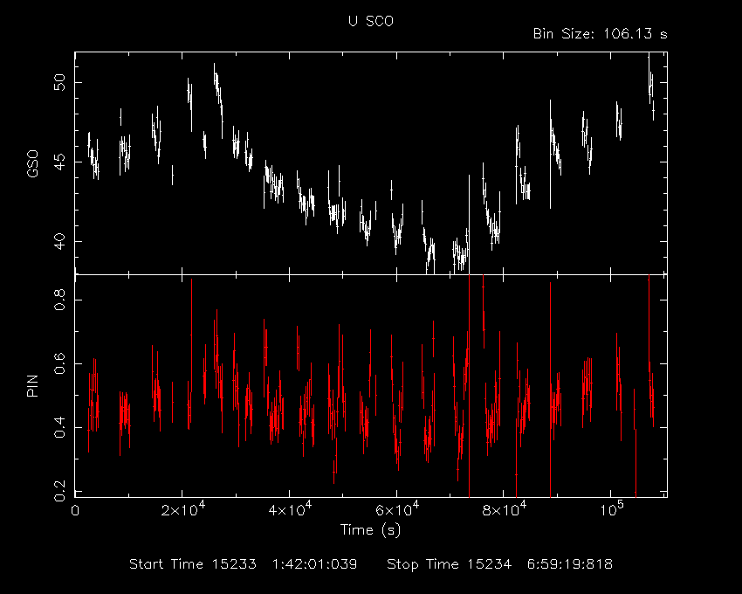The height and width of the screenshot is (594, 742).
Task: Click the x-axis tick label '0'
Action: [x=75, y=511]
